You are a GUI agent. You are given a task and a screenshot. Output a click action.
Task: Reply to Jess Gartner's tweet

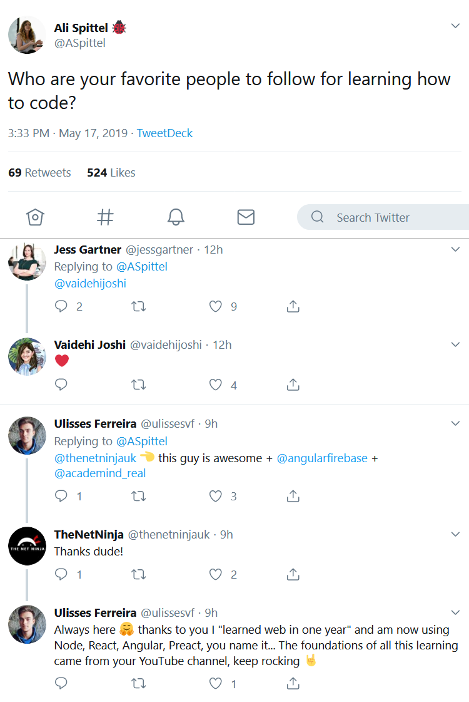(x=61, y=306)
